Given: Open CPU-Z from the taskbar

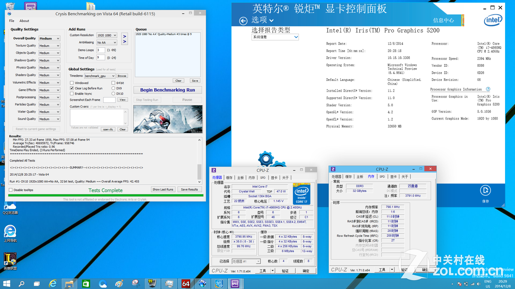Looking at the screenshot, I should [235, 283].
